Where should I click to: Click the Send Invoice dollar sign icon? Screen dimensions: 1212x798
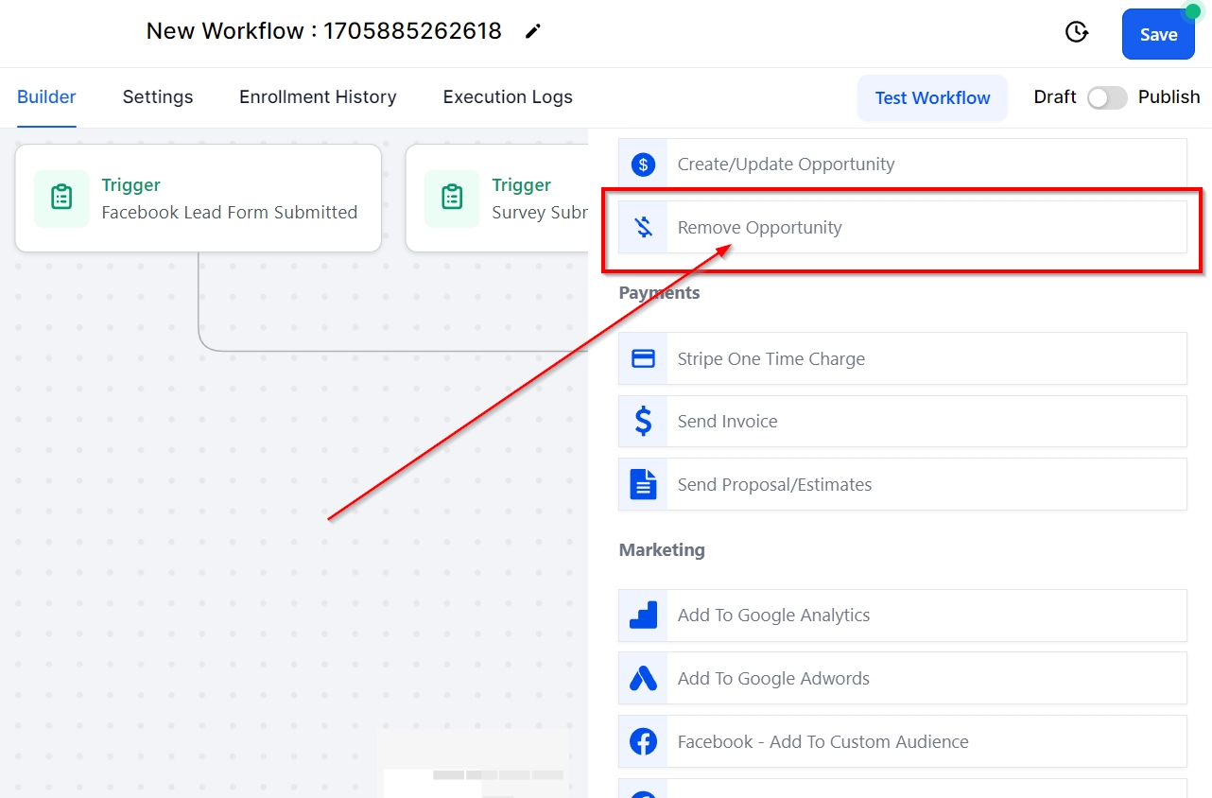click(x=643, y=422)
